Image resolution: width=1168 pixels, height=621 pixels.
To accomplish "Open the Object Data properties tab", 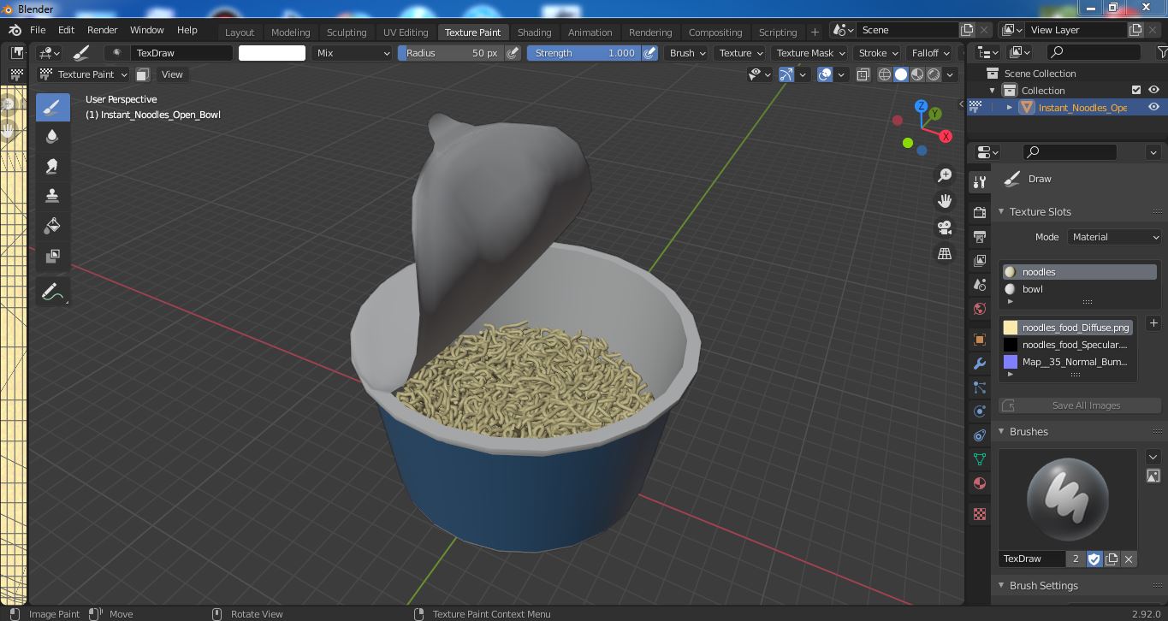I will pyautogui.click(x=980, y=459).
